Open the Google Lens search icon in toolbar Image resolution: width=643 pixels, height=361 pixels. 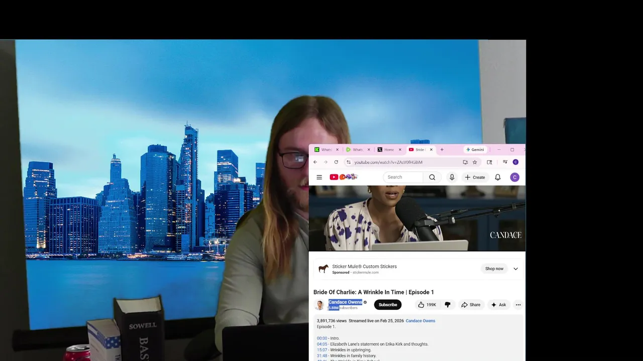click(489, 162)
